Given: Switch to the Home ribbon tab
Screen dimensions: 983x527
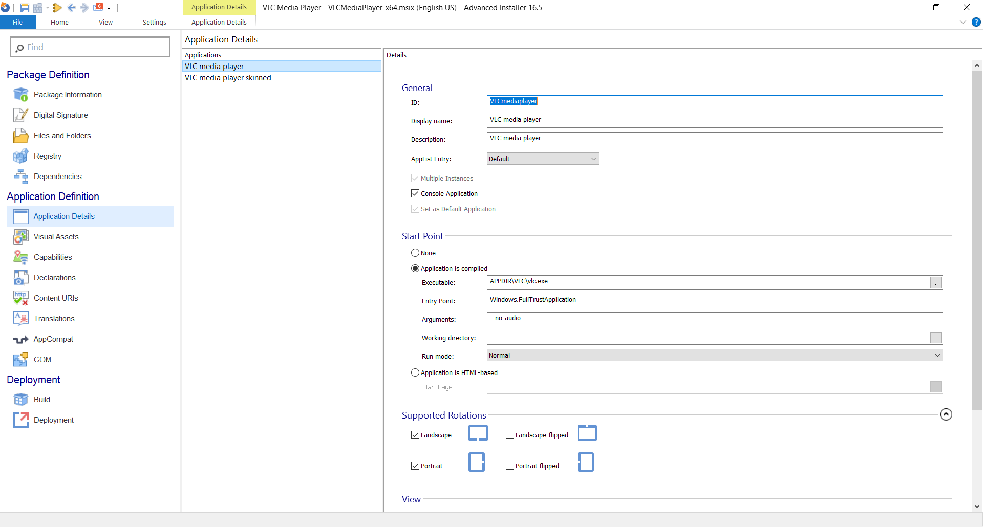Looking at the screenshot, I should point(59,22).
